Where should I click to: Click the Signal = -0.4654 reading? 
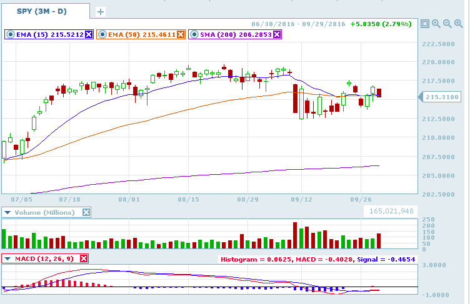386,260
